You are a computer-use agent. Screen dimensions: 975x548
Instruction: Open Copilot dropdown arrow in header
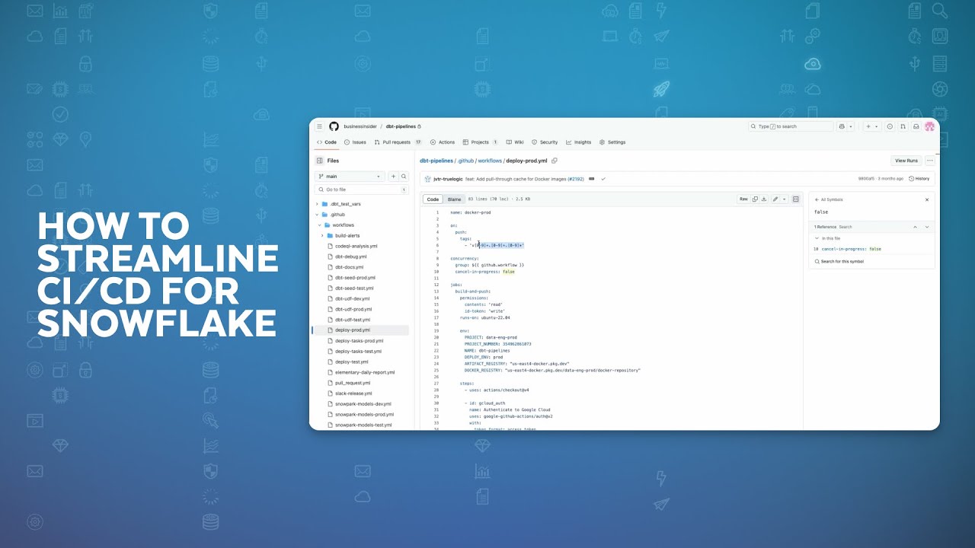pos(851,126)
